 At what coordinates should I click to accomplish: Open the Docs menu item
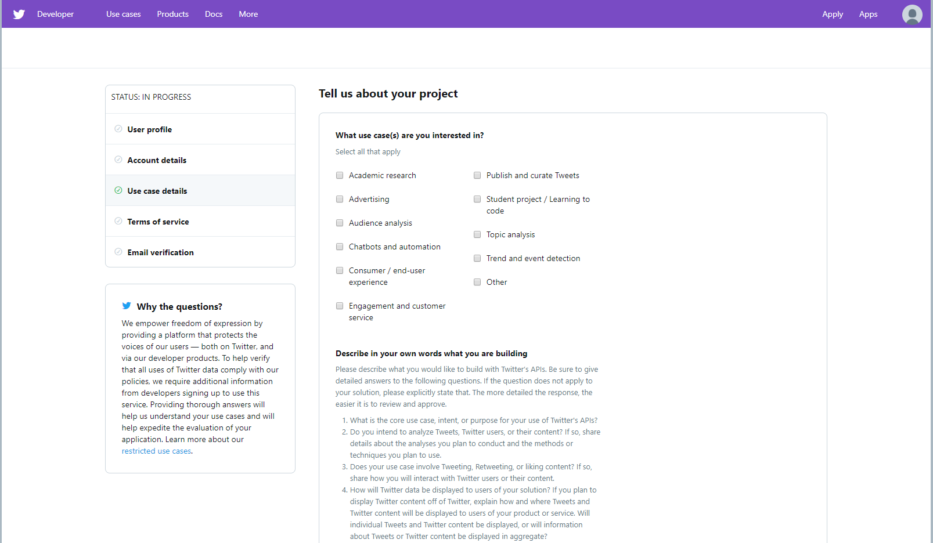214,14
